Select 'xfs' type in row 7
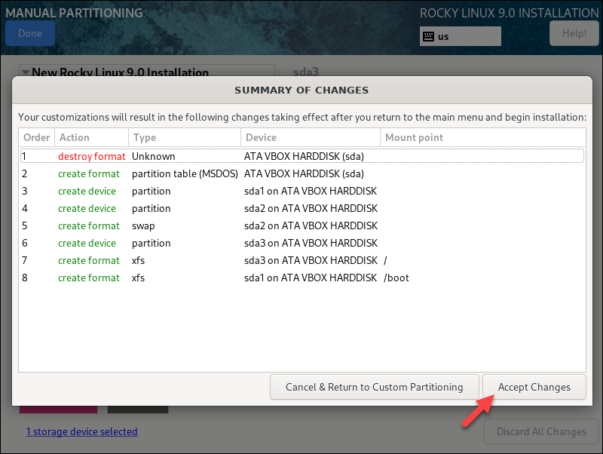 point(138,260)
